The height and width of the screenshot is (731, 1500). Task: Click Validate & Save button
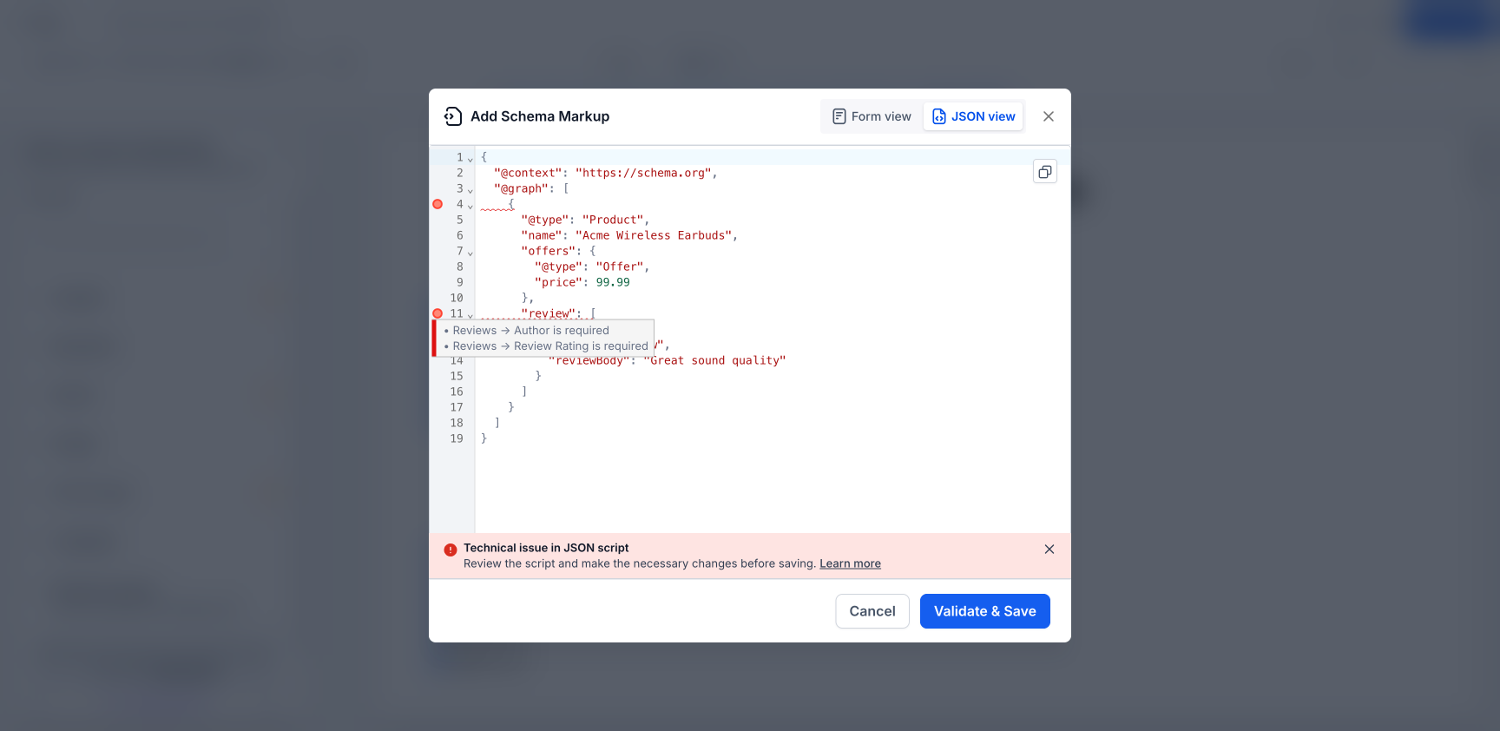985,611
